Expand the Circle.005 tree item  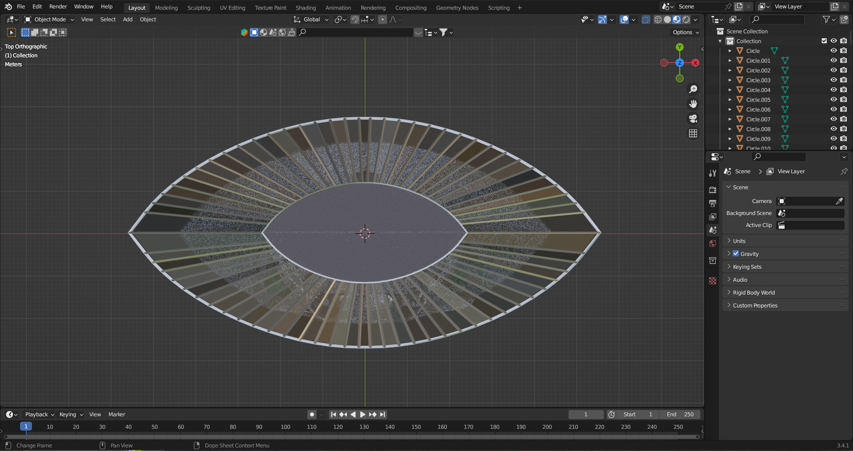coord(729,100)
